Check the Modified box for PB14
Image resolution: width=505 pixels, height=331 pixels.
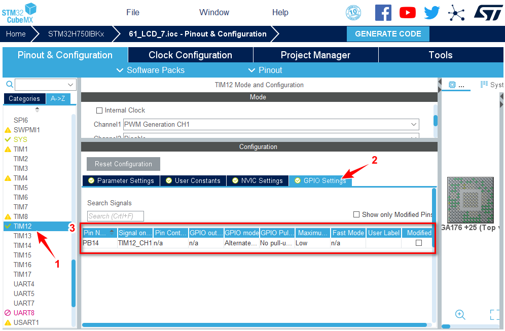(419, 243)
